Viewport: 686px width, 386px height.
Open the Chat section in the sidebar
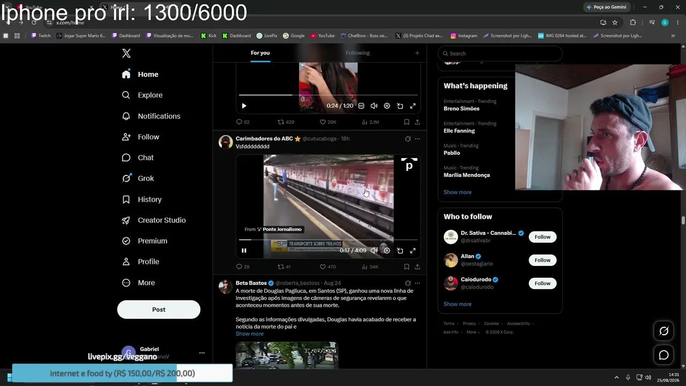point(138,158)
